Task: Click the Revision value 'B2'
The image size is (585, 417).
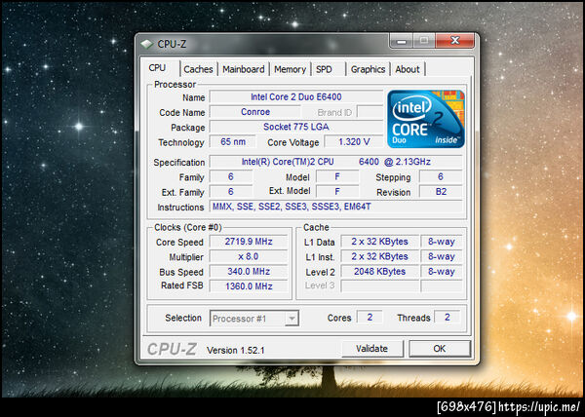Action: click(441, 192)
